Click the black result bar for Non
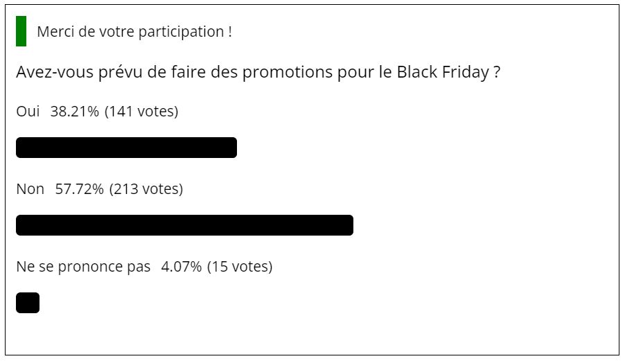Image resolution: width=625 pixels, height=361 pixels. [x=184, y=225]
